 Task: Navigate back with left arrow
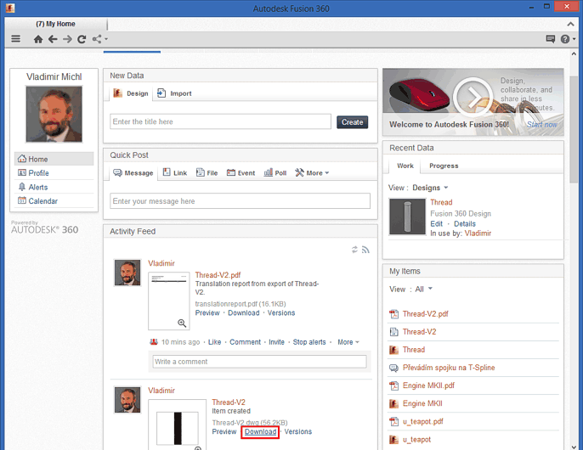[x=53, y=39]
